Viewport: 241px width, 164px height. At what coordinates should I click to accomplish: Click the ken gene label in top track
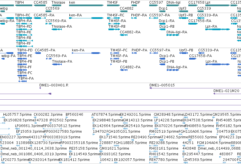72,3
